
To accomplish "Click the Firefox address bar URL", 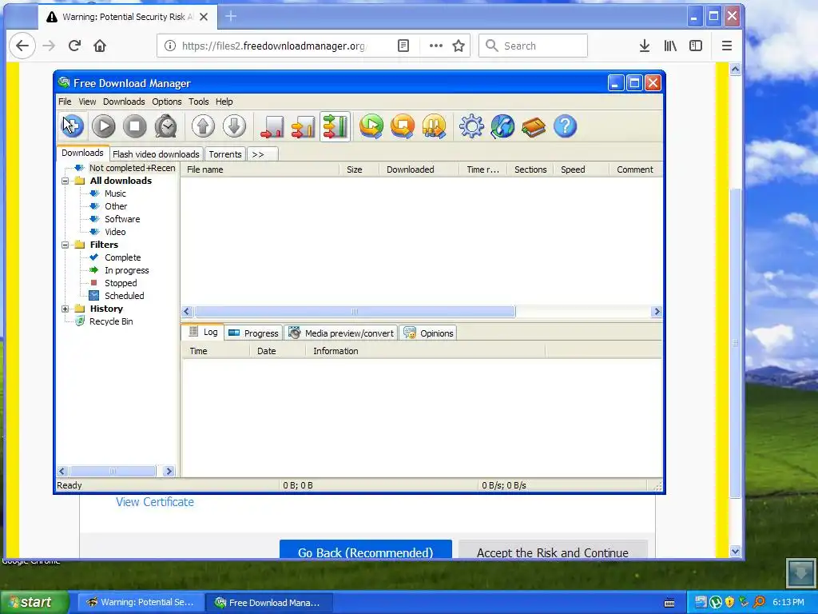I will pos(273,46).
